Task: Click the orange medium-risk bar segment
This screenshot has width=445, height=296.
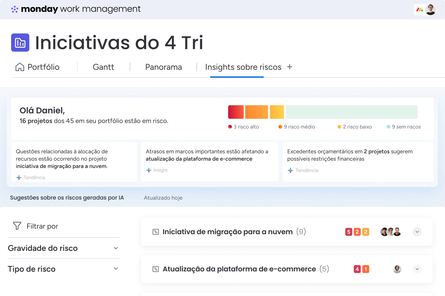Action: (257, 112)
